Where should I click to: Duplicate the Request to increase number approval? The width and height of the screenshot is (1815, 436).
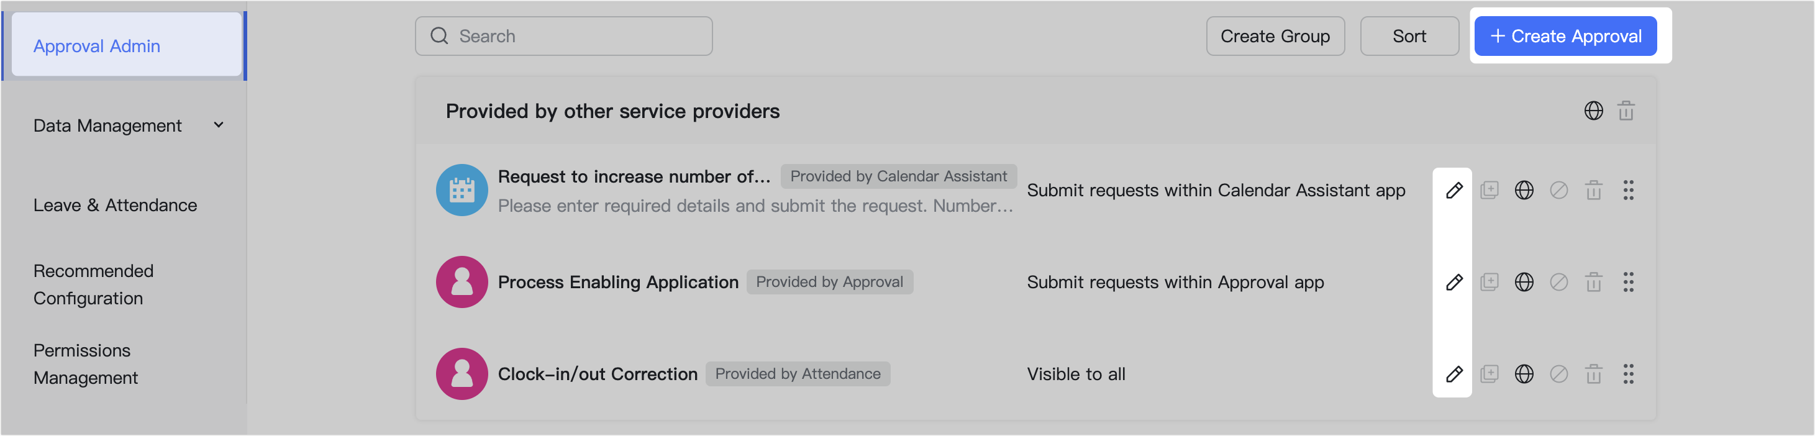[x=1489, y=190]
